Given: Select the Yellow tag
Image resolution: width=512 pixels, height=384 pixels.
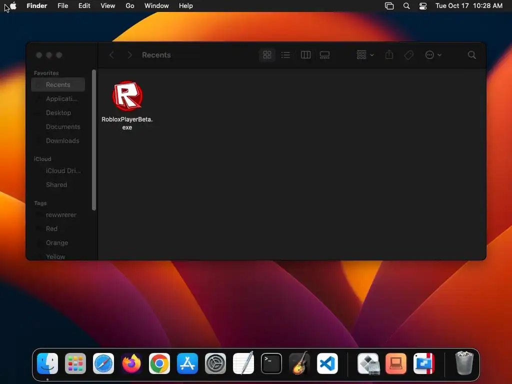Looking at the screenshot, I should (58, 256).
